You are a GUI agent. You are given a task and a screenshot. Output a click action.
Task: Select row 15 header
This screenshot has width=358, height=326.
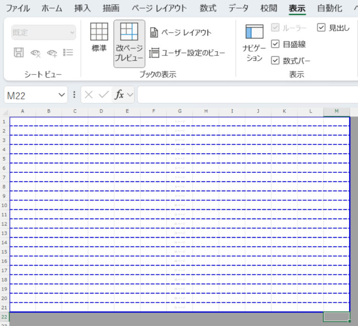point(4,252)
